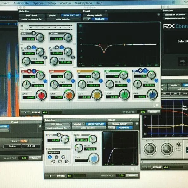Open the AudioSuite menu
This screenshot has width=188, height=188.
[21, 3]
